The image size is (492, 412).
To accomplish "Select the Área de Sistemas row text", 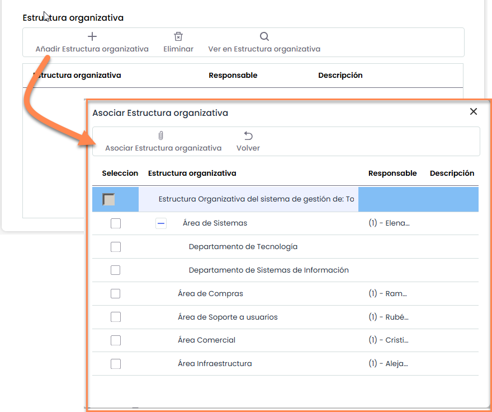I will coord(215,223).
